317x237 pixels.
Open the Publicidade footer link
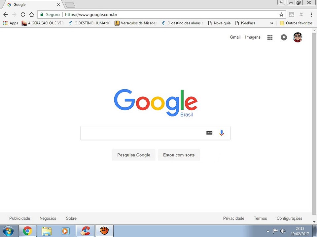tap(19, 218)
